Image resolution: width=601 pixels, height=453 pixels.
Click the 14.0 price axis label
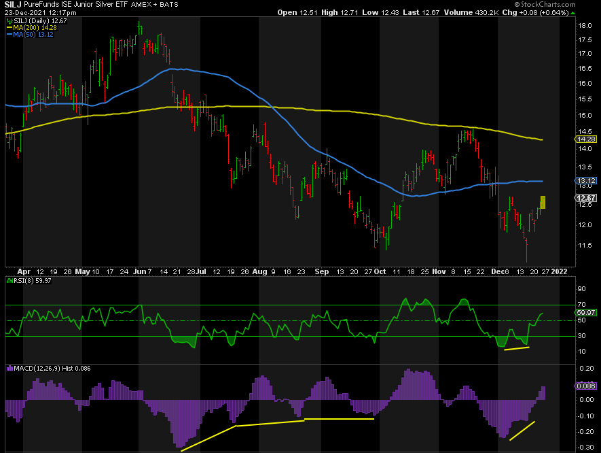point(585,149)
